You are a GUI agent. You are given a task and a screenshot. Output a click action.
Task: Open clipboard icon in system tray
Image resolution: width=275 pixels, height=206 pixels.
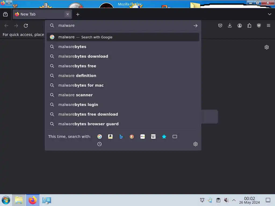pyautogui.click(x=218, y=200)
